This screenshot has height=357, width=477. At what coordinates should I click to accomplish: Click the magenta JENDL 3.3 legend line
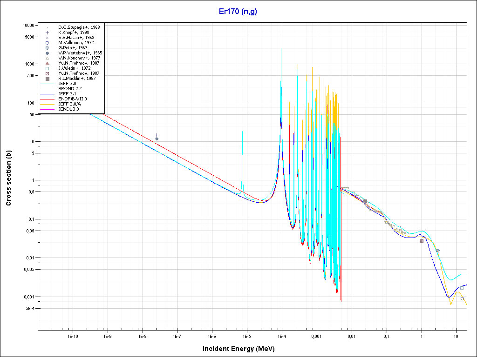[x=48, y=109]
